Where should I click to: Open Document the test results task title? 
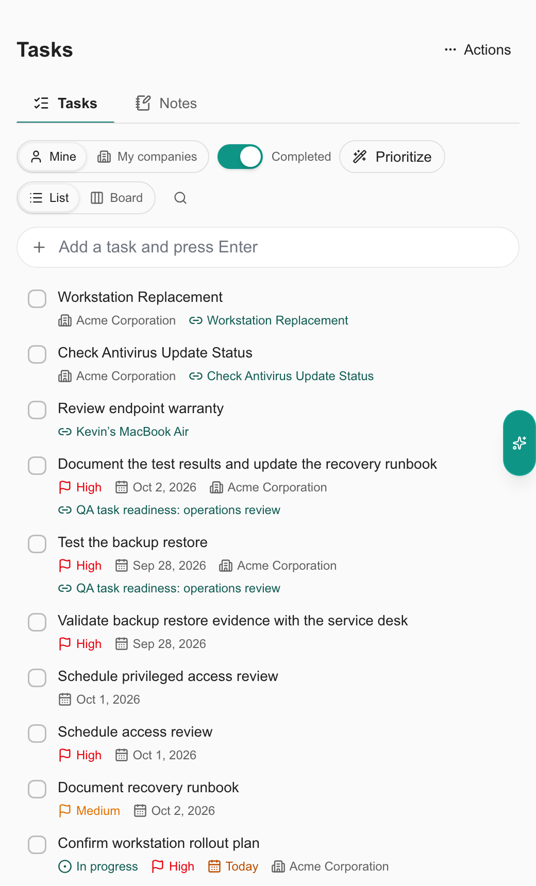point(247,464)
